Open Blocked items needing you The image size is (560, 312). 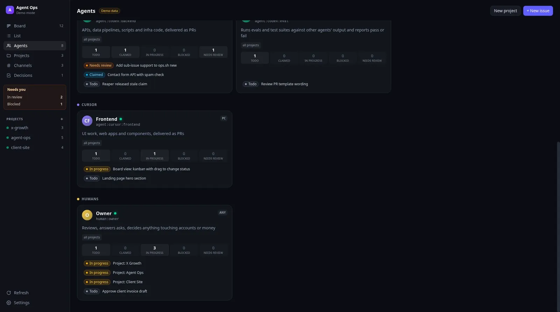[35, 104]
